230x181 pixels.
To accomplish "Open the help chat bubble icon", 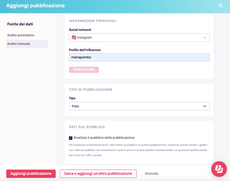I will tap(219, 169).
